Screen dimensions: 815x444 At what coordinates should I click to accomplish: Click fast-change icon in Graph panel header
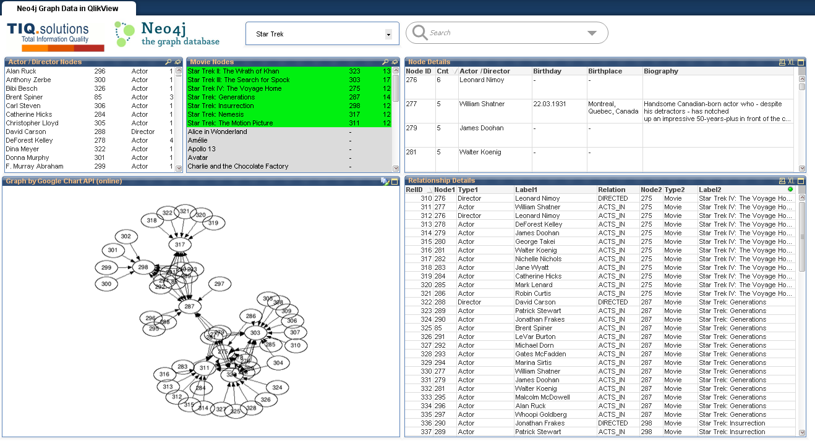click(x=385, y=182)
